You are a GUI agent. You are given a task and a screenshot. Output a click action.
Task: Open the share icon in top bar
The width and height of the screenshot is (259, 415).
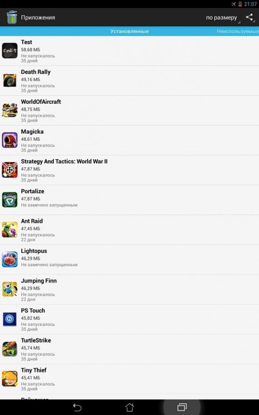click(x=249, y=17)
